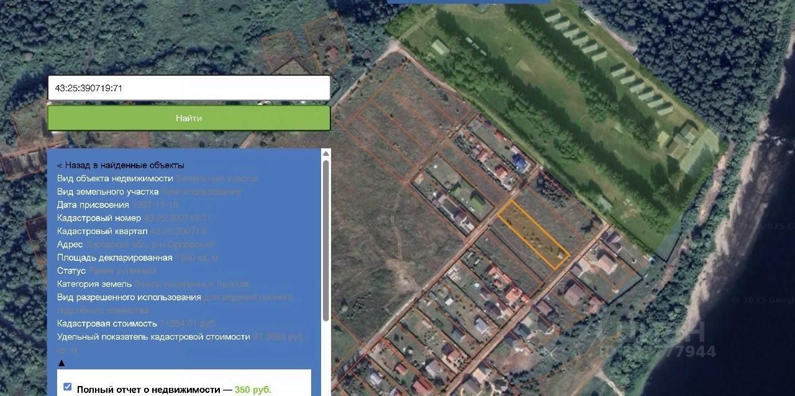Click 'Вид разрешенного использования' label
The image size is (795, 396).
(x=129, y=297)
